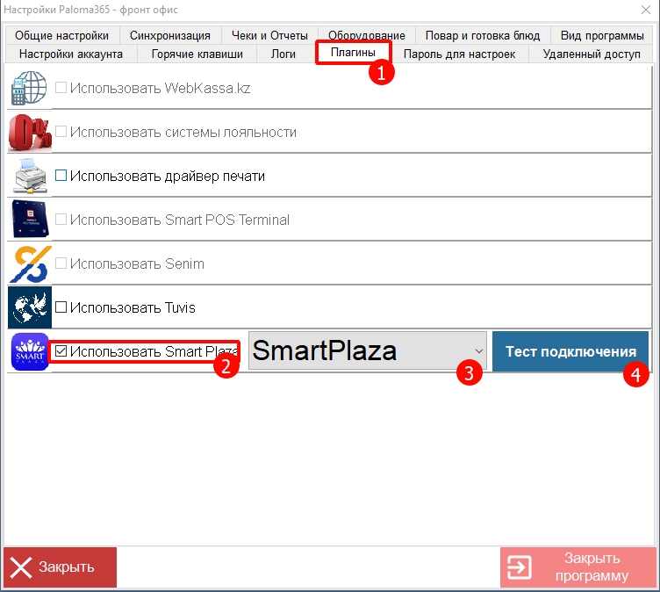Viewport: 660px width, 592px height.
Task: Enable the print driver checkbox
Action: [x=61, y=176]
